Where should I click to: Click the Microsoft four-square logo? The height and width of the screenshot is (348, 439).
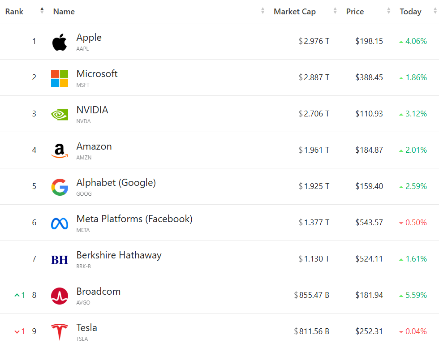coord(60,78)
